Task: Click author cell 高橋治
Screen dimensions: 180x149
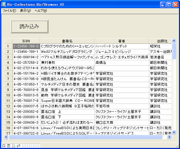Action: (x=122, y=63)
